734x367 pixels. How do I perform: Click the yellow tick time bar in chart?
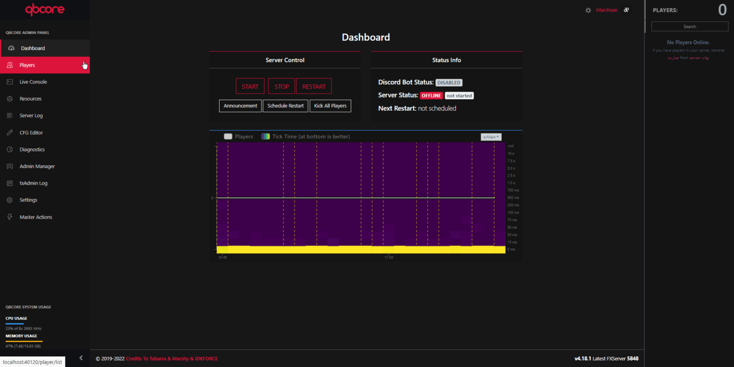[x=360, y=249]
